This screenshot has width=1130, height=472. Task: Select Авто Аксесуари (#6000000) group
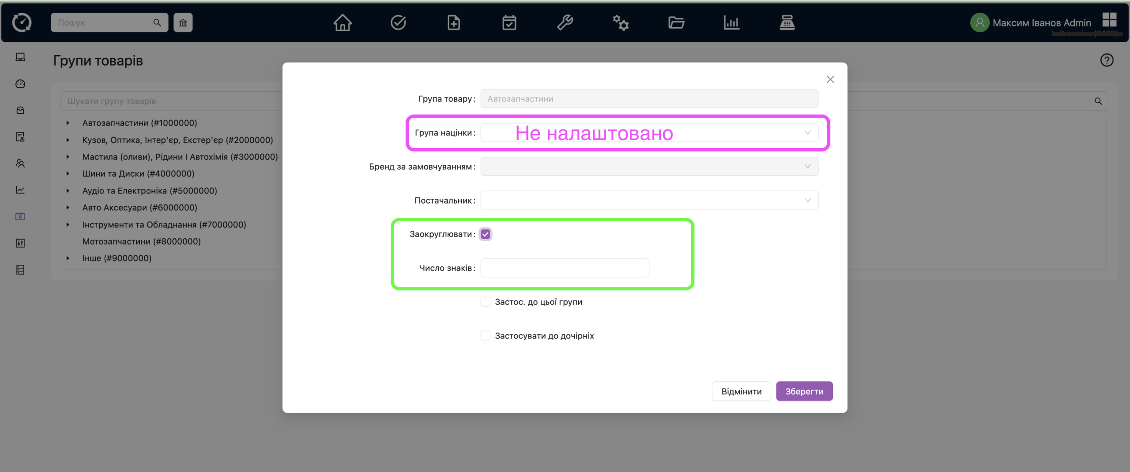click(x=139, y=208)
